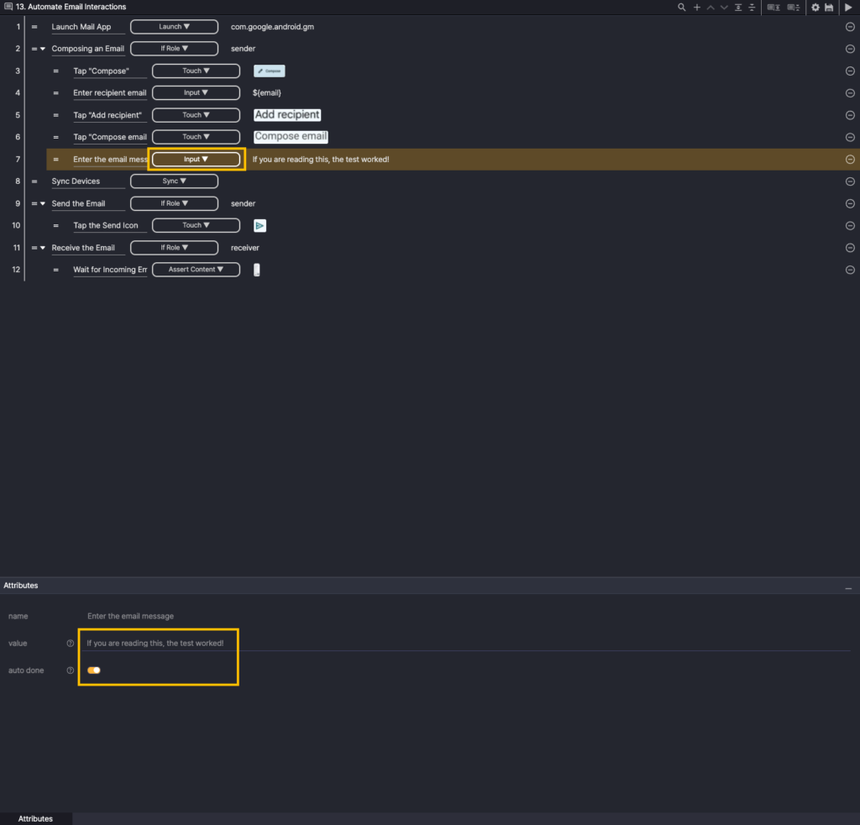Click the Compose image thumbnail on step 3
This screenshot has height=825, width=860.
(270, 71)
